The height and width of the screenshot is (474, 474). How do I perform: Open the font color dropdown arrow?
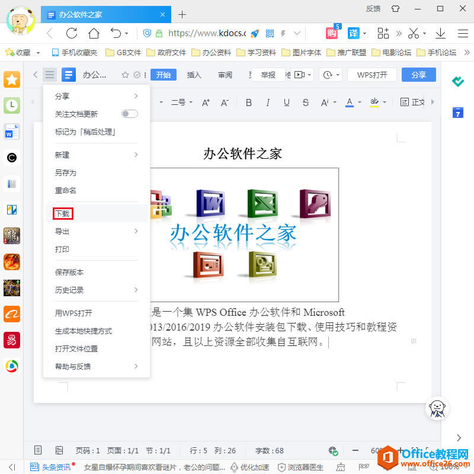pyautogui.click(x=360, y=103)
